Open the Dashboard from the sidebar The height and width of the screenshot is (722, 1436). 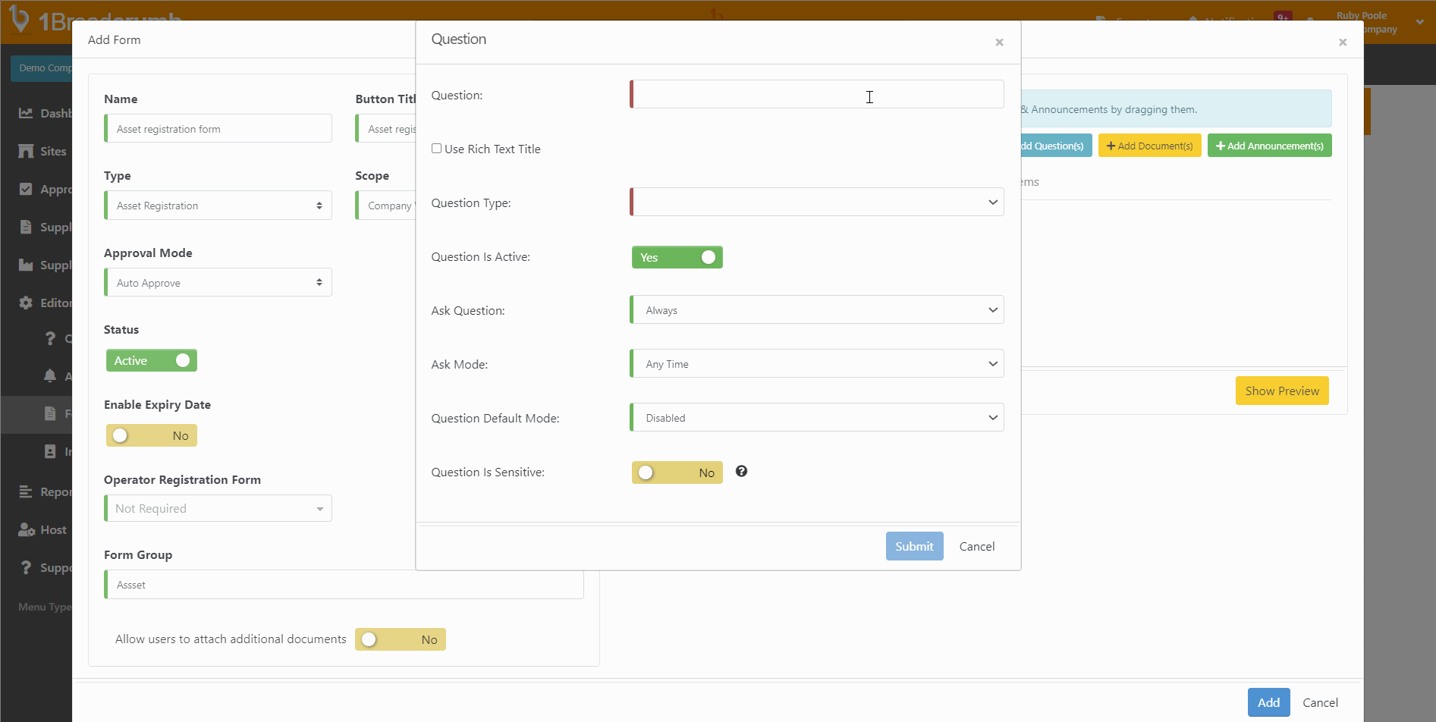point(27,113)
